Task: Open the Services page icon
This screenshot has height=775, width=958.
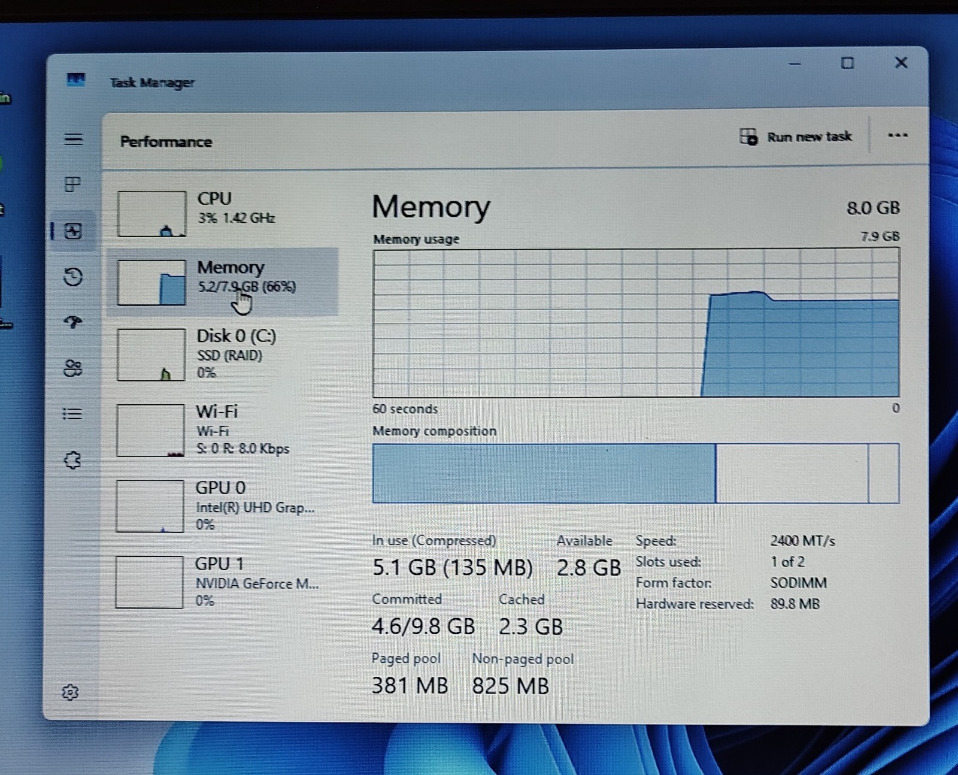Action: [x=72, y=460]
